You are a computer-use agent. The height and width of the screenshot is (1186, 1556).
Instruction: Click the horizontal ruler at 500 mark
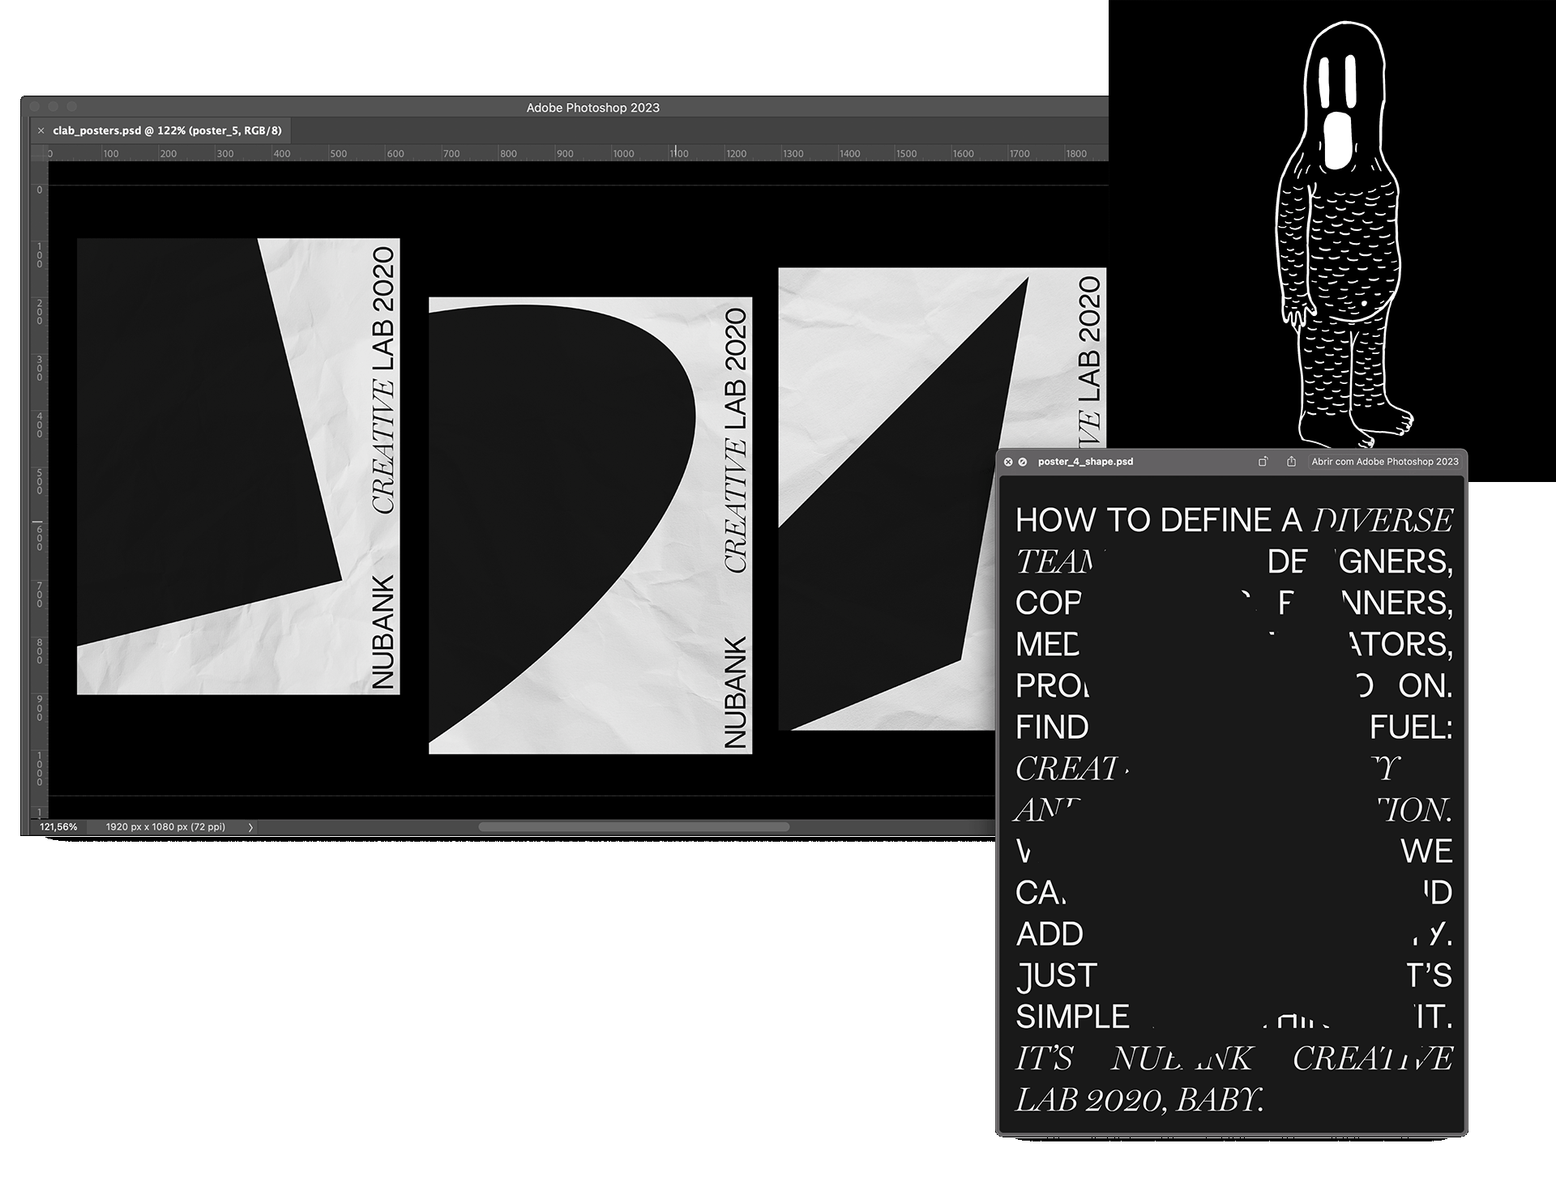(x=338, y=153)
